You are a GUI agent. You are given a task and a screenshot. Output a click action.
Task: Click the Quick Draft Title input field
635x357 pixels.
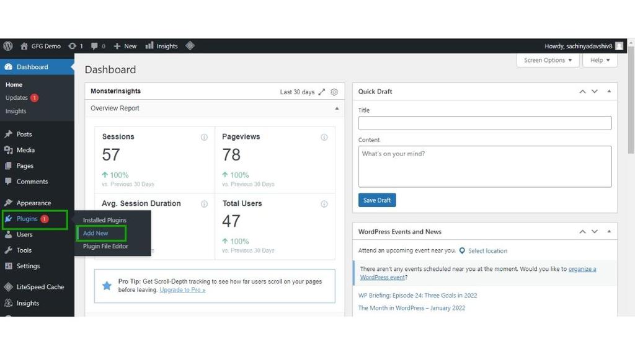tap(485, 123)
